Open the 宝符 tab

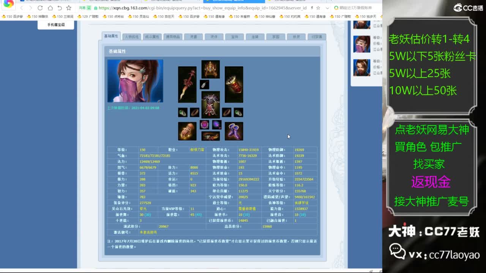[x=234, y=37]
